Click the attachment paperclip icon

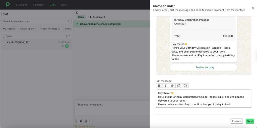(x=81, y=121)
